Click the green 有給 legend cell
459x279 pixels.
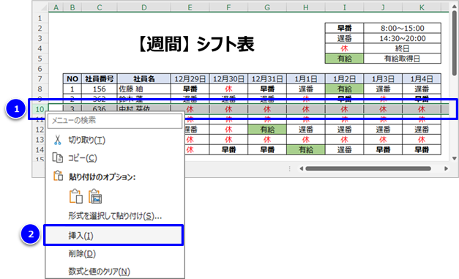pyautogui.click(x=344, y=59)
